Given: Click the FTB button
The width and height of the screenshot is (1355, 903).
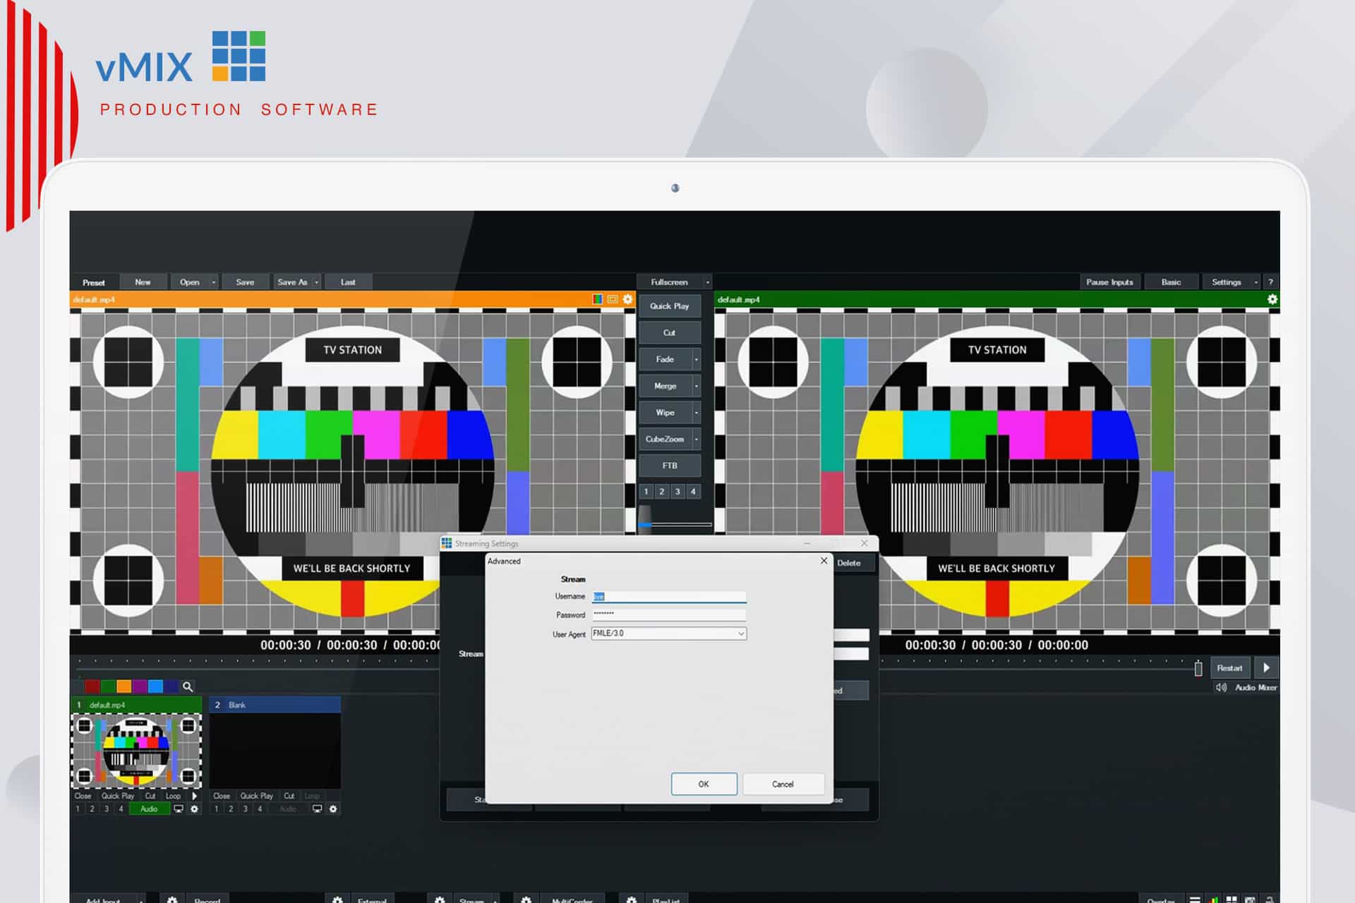Looking at the screenshot, I should point(669,466).
